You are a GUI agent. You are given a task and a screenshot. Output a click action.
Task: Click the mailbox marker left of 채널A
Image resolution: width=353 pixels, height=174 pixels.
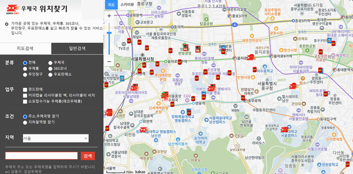point(129,41)
